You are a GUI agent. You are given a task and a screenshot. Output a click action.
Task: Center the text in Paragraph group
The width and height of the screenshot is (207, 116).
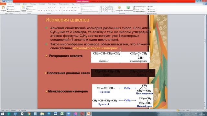coord(67,11)
